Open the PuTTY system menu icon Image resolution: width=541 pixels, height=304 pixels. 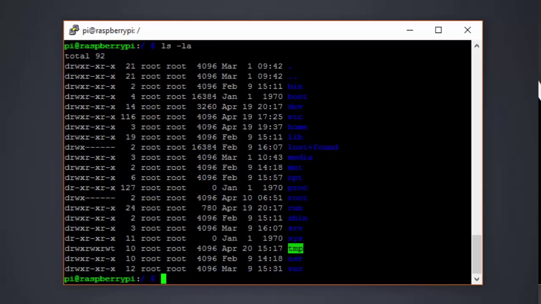pyautogui.click(x=74, y=30)
